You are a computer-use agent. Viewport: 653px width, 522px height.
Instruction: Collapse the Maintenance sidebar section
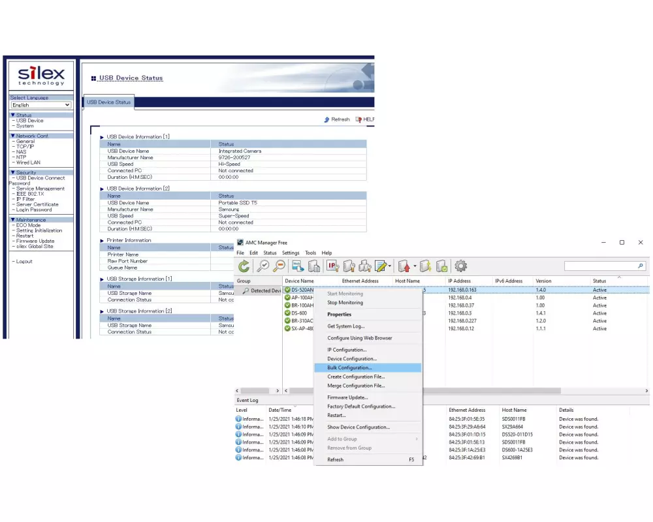(x=13, y=220)
